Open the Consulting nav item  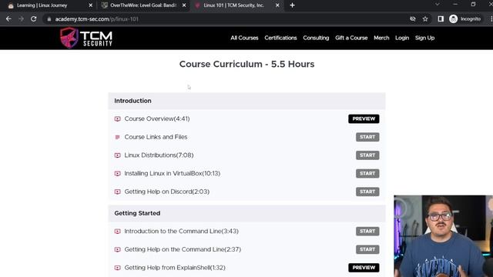click(316, 38)
